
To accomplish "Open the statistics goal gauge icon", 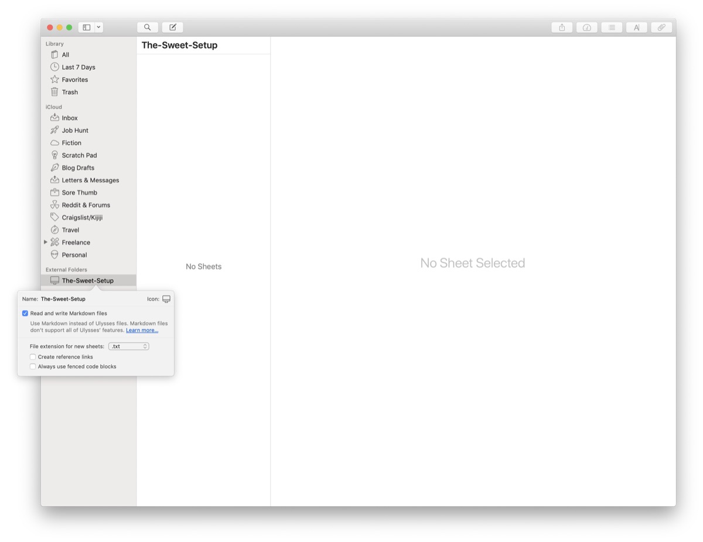I will [587, 28].
